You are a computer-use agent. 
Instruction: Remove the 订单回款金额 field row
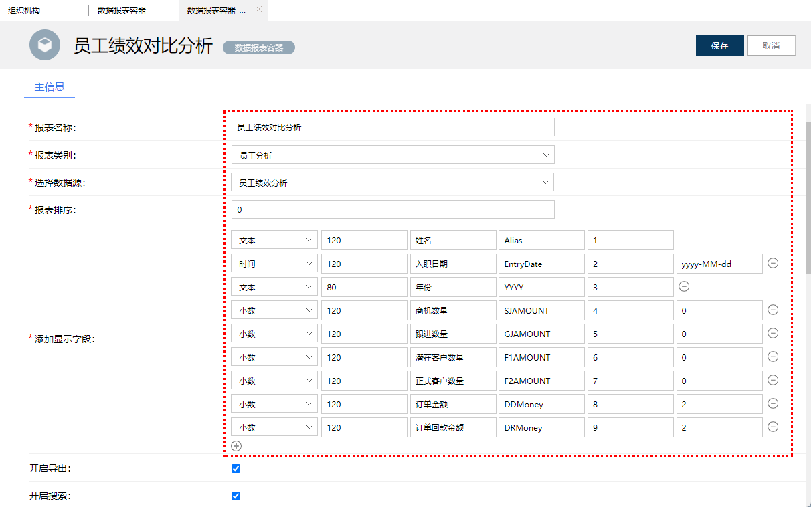[773, 427]
